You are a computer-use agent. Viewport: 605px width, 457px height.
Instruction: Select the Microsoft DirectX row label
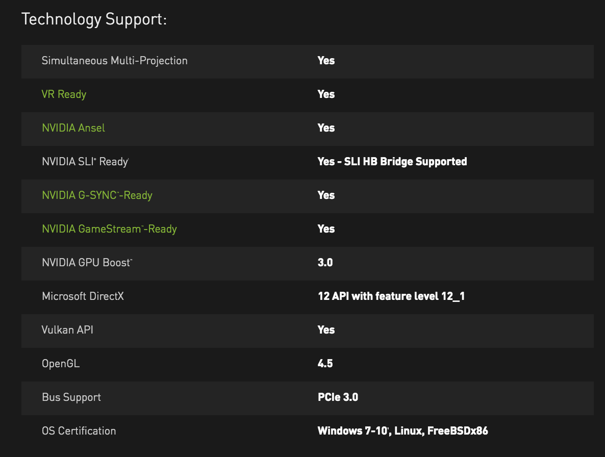tap(83, 296)
